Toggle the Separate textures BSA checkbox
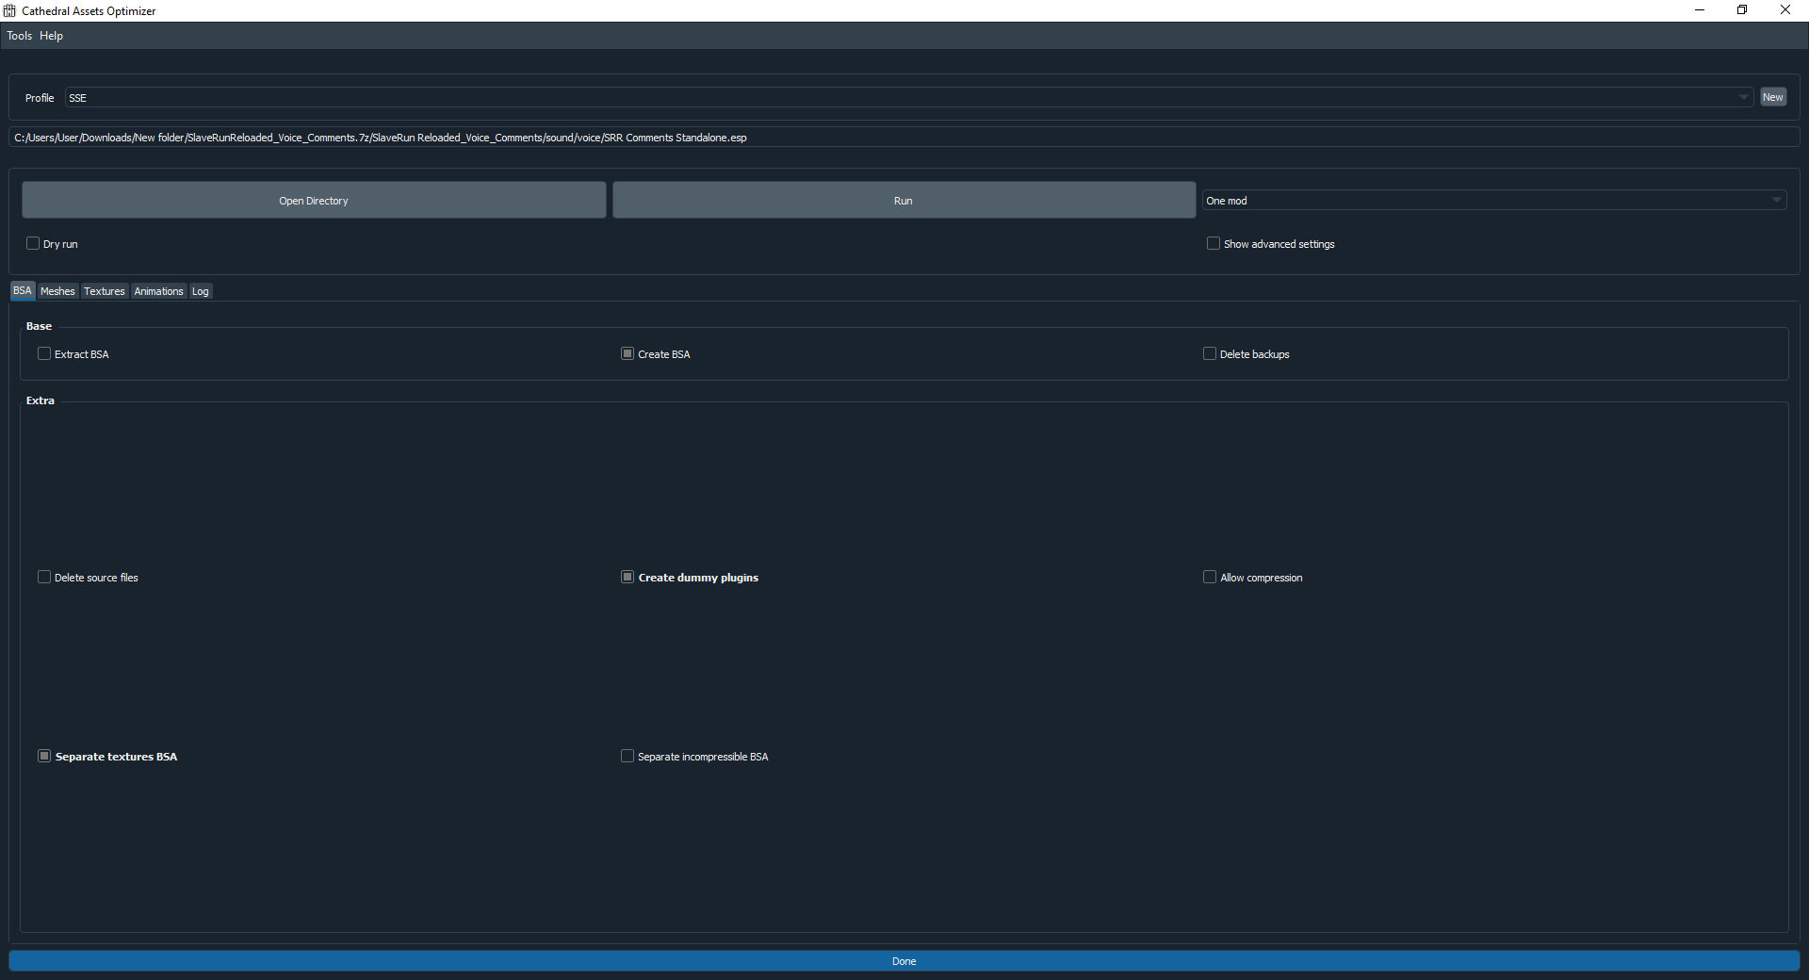1809x980 pixels. point(44,756)
